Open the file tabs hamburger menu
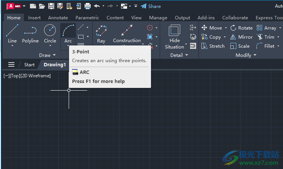Image resolution: width=283 pixels, height=169 pixels. point(11,64)
